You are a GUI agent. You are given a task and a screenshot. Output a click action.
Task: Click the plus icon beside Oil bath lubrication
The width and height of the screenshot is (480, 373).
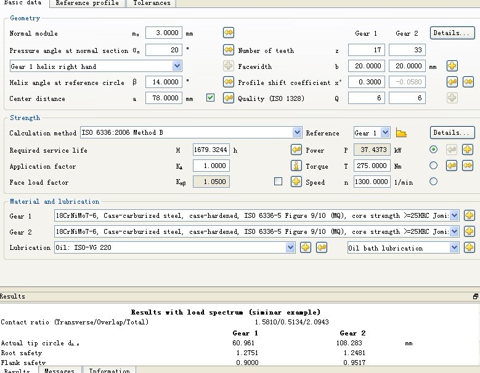pos(470,247)
